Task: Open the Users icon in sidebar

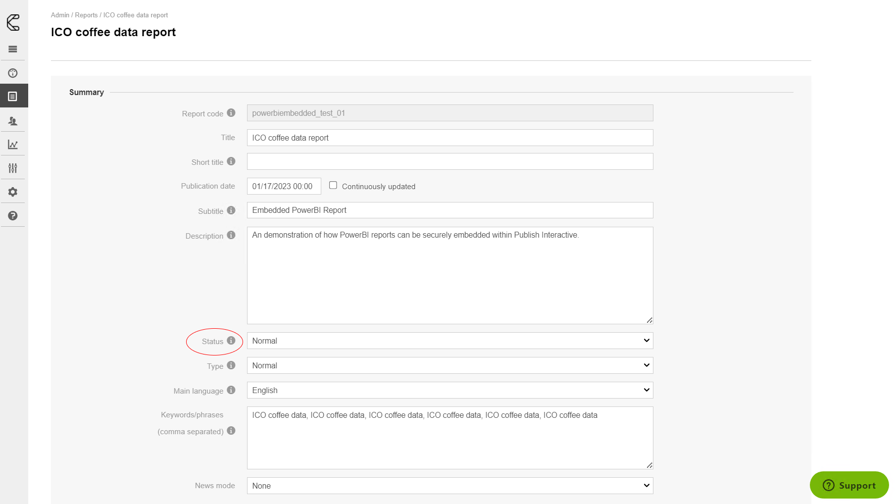Action: (x=13, y=121)
